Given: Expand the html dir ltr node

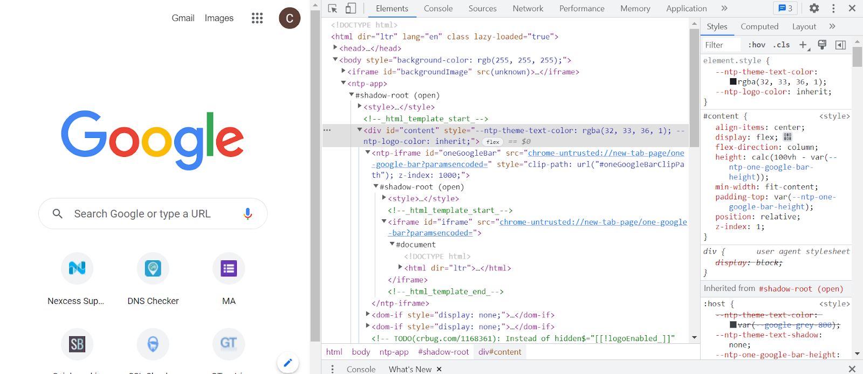Looking at the screenshot, I should coord(400,267).
